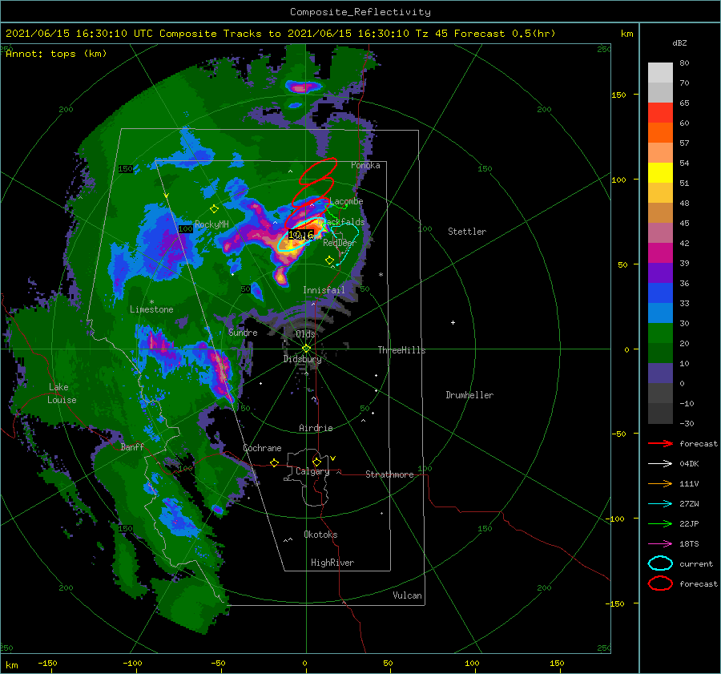Click the cyan current storm ellipse west of RedDeer
The height and width of the screenshot is (674, 721).
coord(300,235)
